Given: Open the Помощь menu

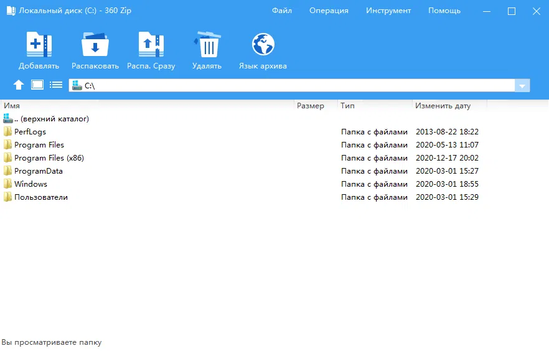Looking at the screenshot, I should tap(444, 11).
